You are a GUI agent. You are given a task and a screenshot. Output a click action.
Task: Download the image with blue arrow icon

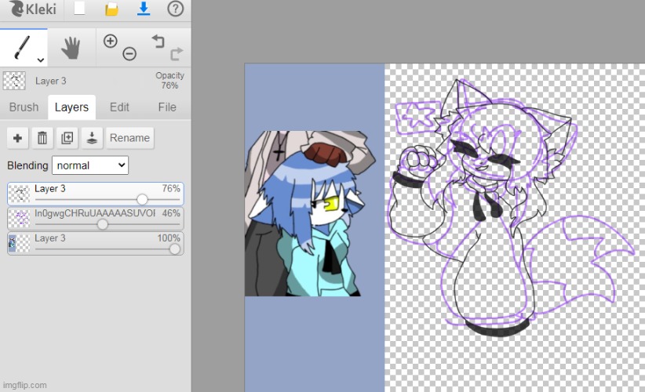tap(144, 9)
